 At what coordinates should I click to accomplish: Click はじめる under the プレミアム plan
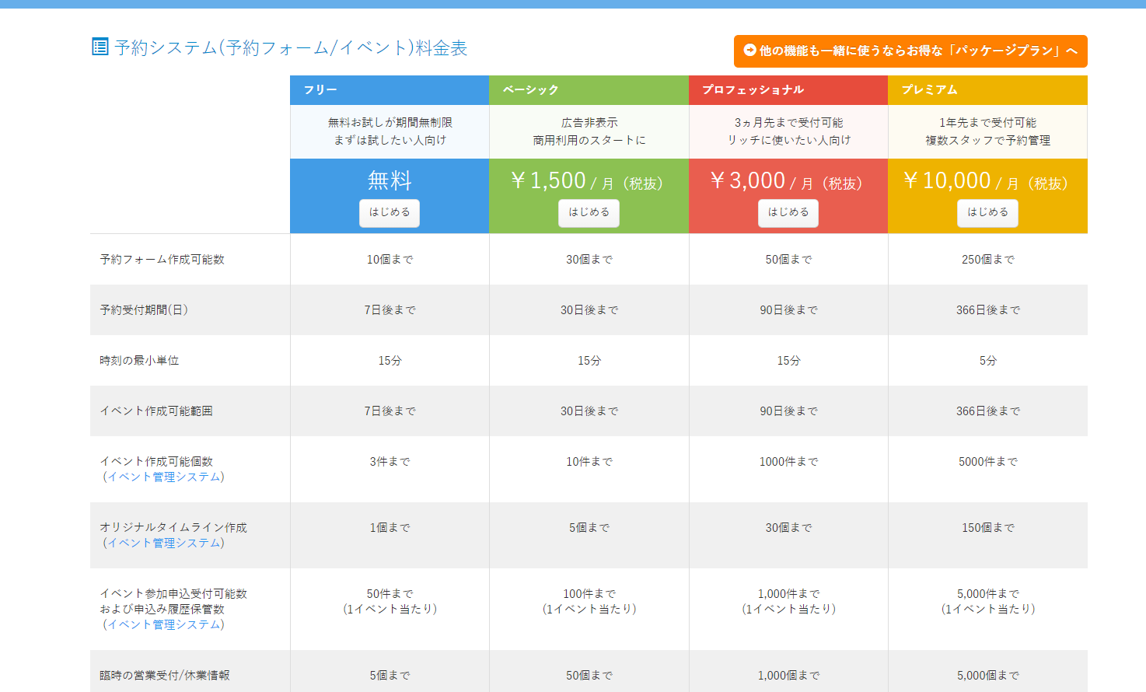point(987,212)
